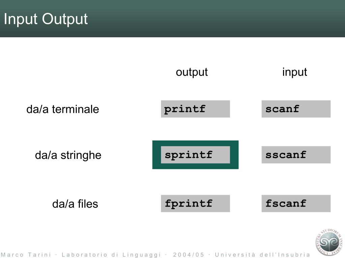
Task: Select the fscanf box
Action: click(x=296, y=203)
